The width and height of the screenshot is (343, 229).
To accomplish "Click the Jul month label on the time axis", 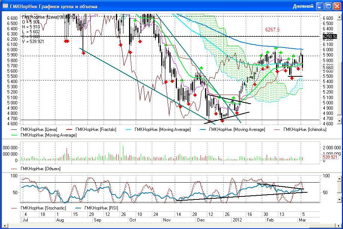I will click(x=25, y=220).
